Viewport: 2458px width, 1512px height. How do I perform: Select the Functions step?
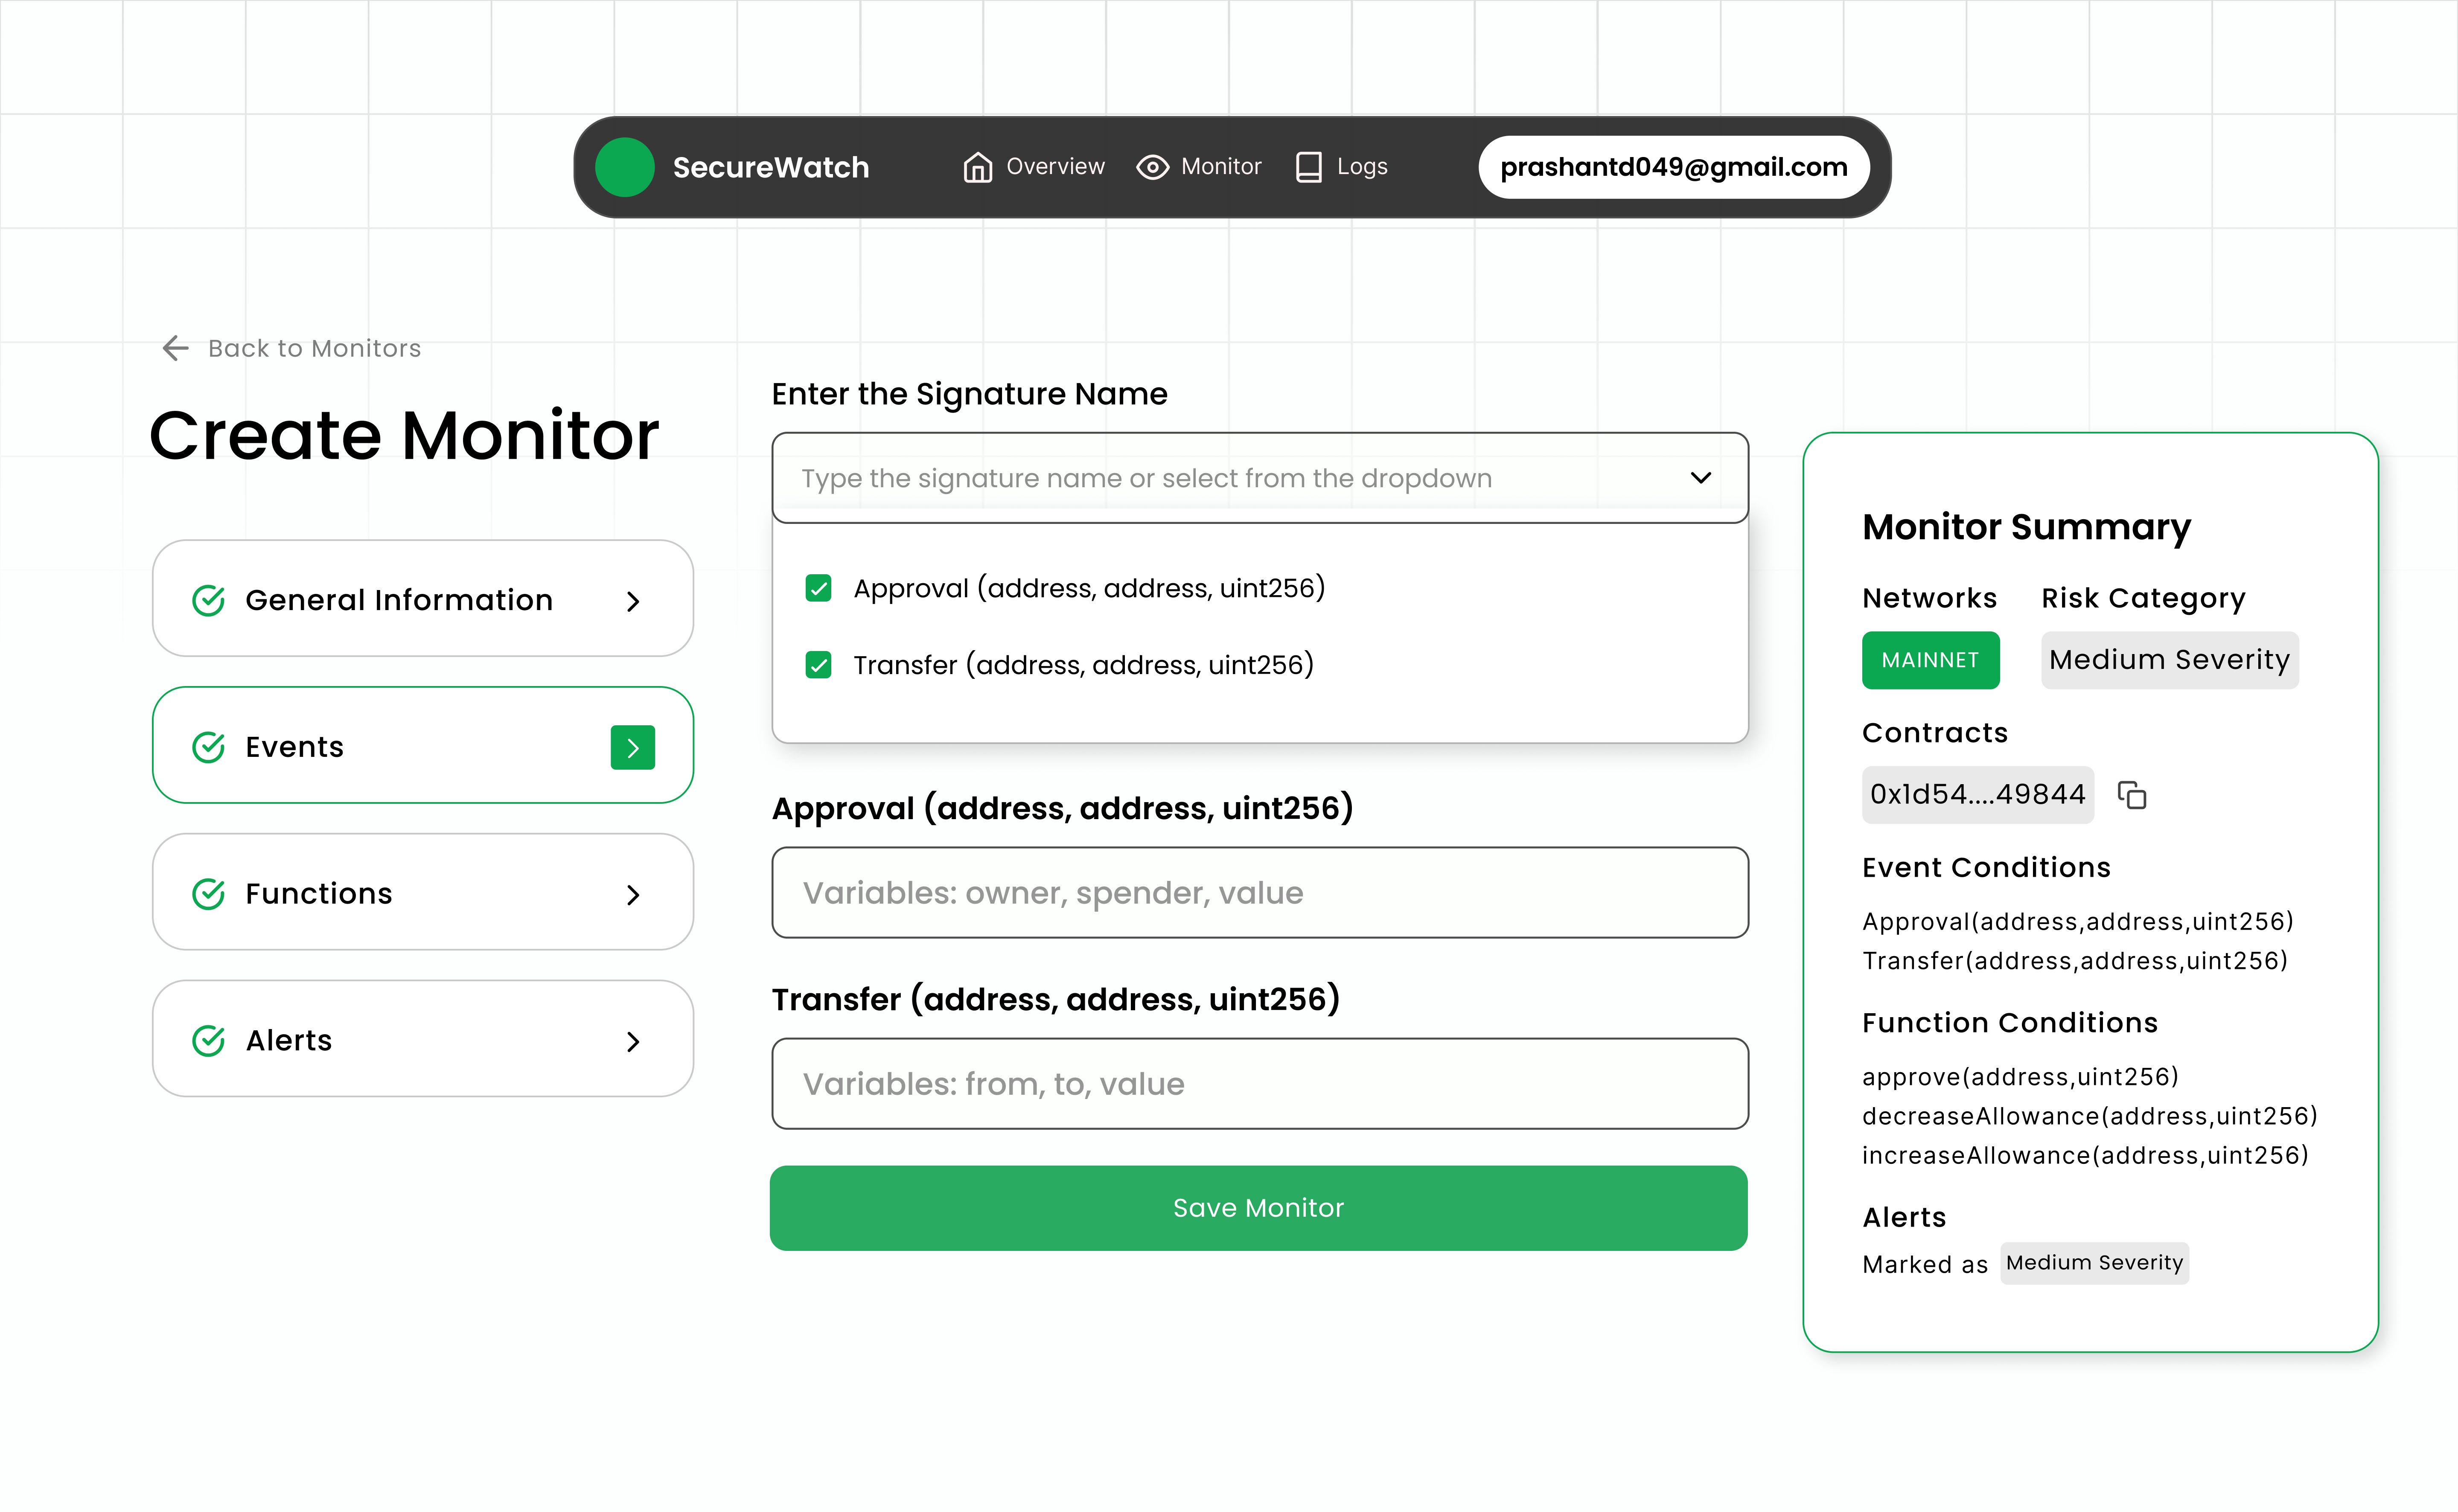point(422,892)
